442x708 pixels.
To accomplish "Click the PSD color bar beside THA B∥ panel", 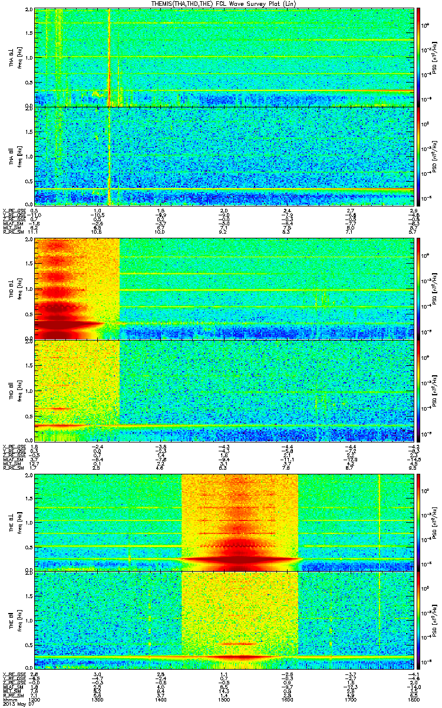I will [419, 156].
